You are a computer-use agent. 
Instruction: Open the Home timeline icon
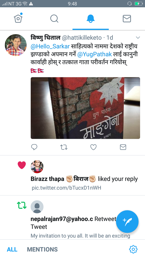click(x=18, y=18)
